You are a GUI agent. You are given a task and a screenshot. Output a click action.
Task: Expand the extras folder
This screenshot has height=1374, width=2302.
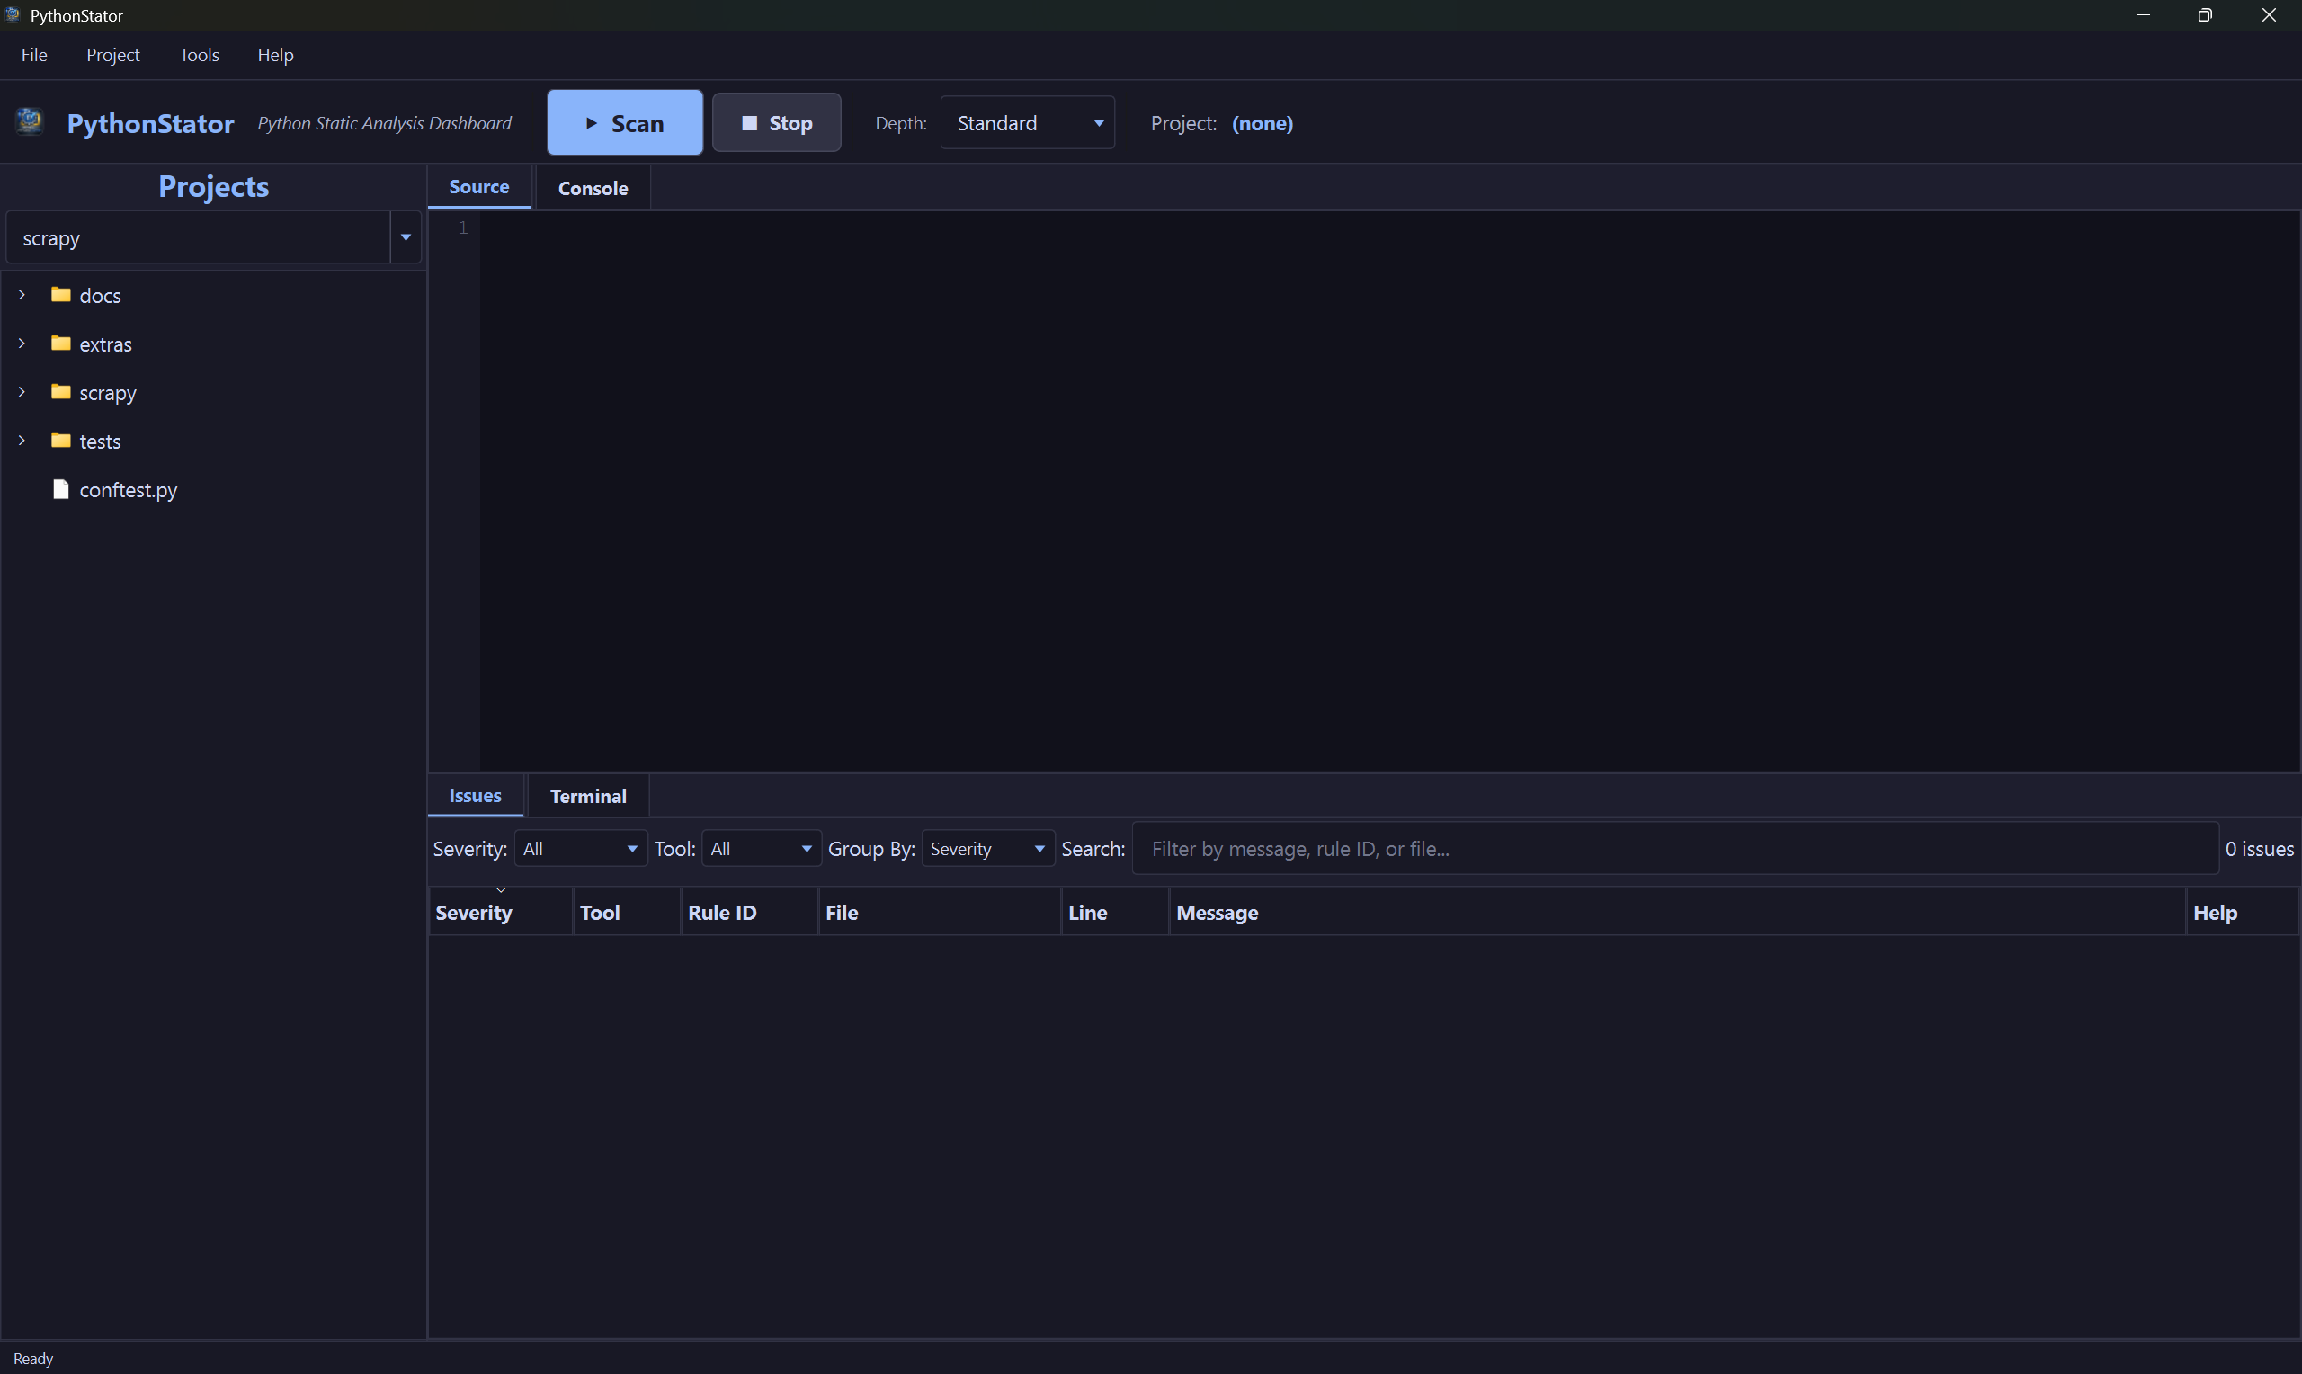tap(22, 343)
